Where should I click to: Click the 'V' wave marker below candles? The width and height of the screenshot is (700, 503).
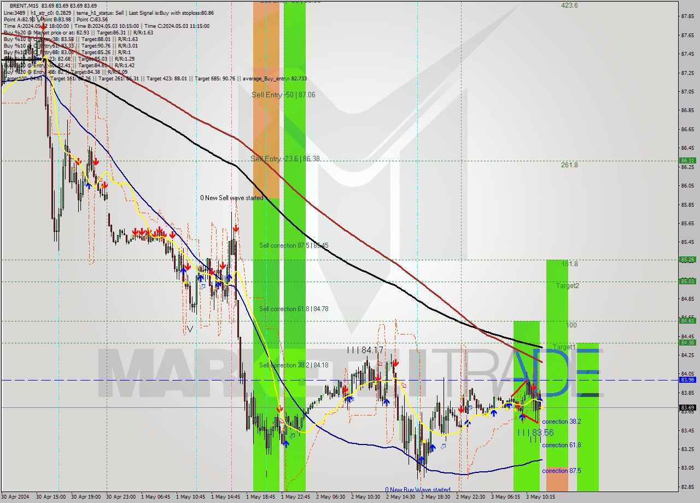click(x=189, y=329)
